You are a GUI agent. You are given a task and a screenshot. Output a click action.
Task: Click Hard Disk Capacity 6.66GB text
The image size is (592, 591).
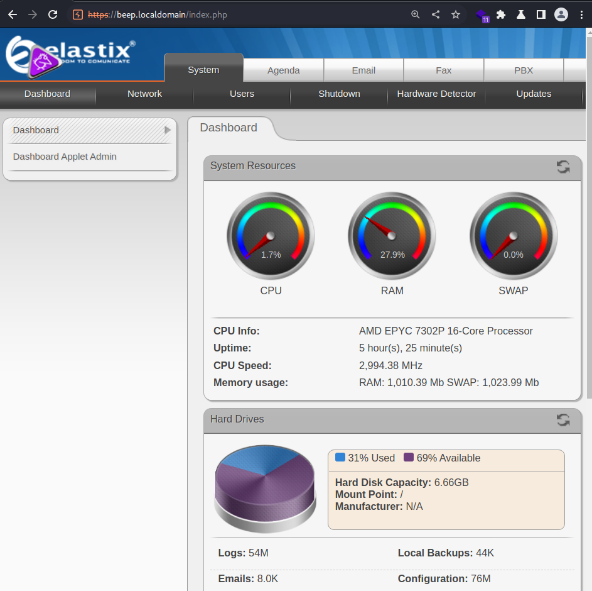[402, 482]
